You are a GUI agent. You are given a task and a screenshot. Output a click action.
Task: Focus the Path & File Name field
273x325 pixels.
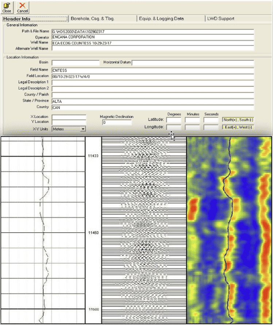pyautogui.click(x=153, y=32)
